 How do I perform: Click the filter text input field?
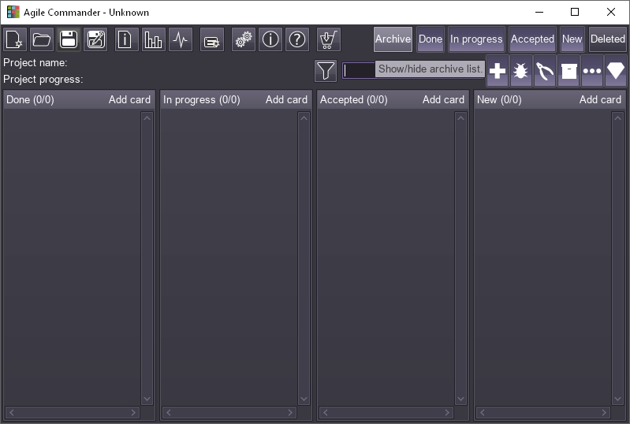click(359, 71)
